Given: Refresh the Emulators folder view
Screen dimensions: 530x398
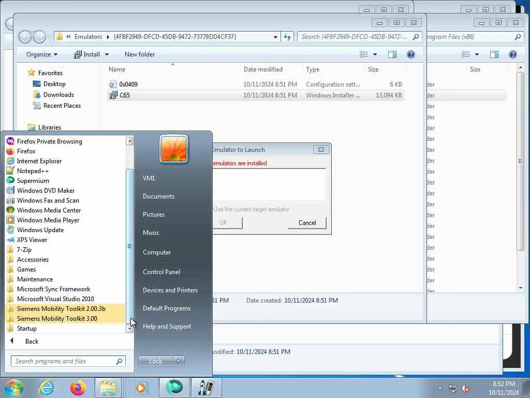Looking at the screenshot, I should pos(287,37).
